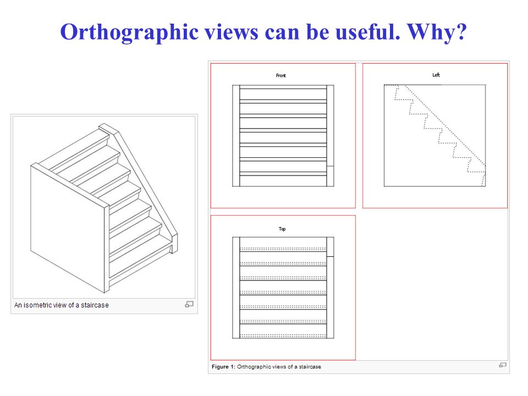Click the Front orthographic view drawing
Viewport: 528px width, 396px height.
click(x=283, y=136)
